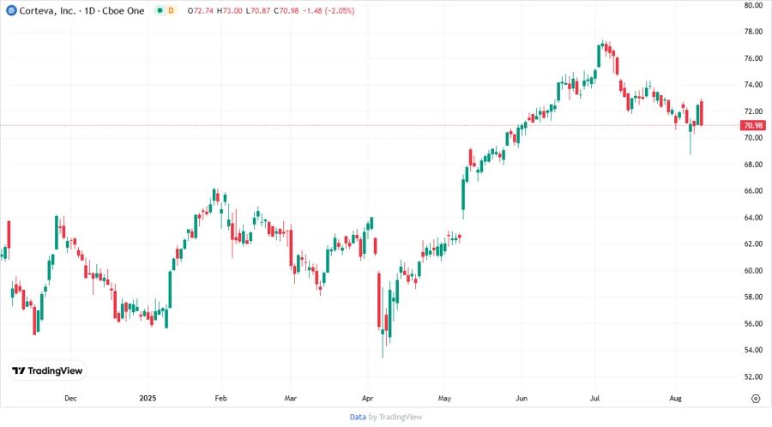This screenshot has height=427, width=772.
Task: Click the Mar time axis label
Action: 291,398
